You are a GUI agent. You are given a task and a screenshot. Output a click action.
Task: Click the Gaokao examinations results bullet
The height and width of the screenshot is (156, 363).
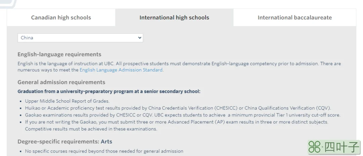point(183,115)
